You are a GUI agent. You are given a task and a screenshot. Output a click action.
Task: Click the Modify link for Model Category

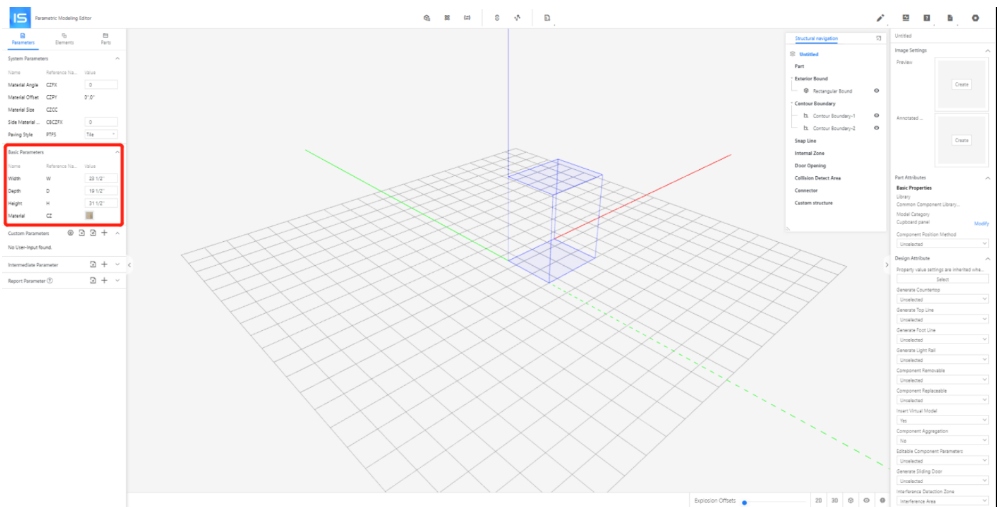tap(981, 224)
